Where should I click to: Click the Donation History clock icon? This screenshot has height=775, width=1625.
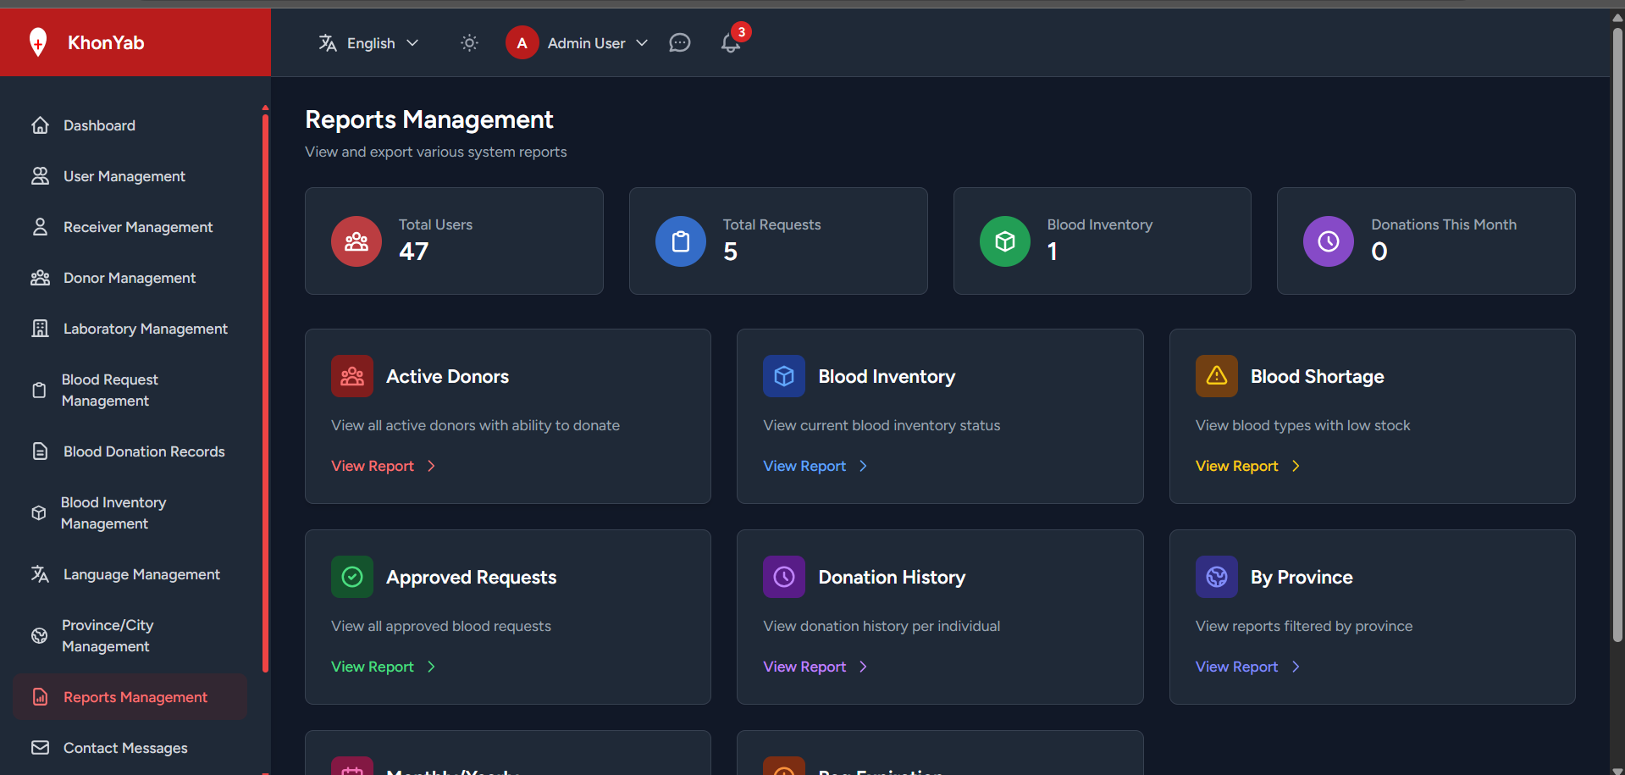[784, 577]
